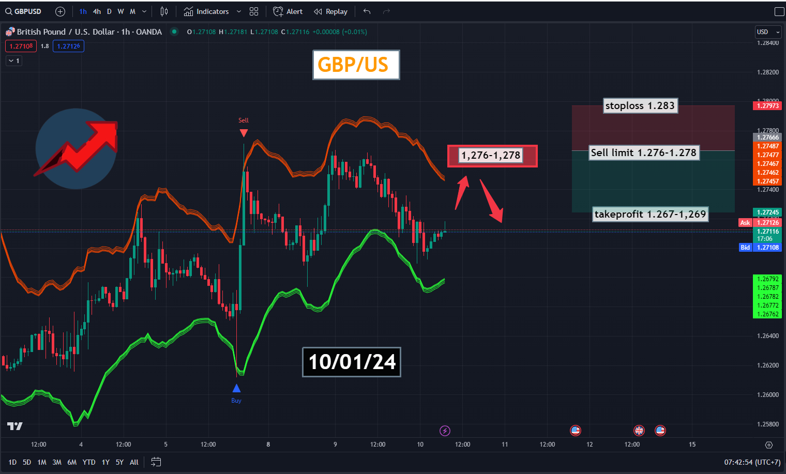Toggle fullscreen mode icon at top right

pyautogui.click(x=779, y=11)
